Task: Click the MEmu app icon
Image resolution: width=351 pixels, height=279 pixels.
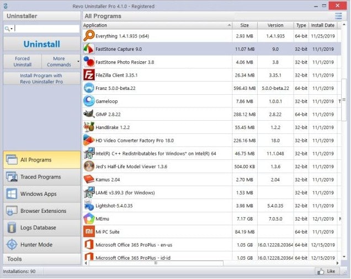Action: tap(89, 218)
